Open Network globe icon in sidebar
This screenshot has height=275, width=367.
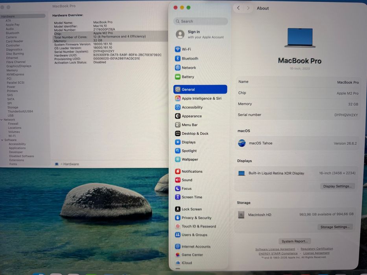click(178, 68)
